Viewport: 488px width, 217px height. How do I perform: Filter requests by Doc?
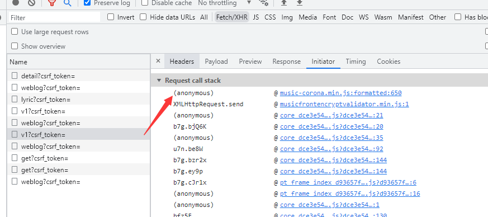point(347,17)
